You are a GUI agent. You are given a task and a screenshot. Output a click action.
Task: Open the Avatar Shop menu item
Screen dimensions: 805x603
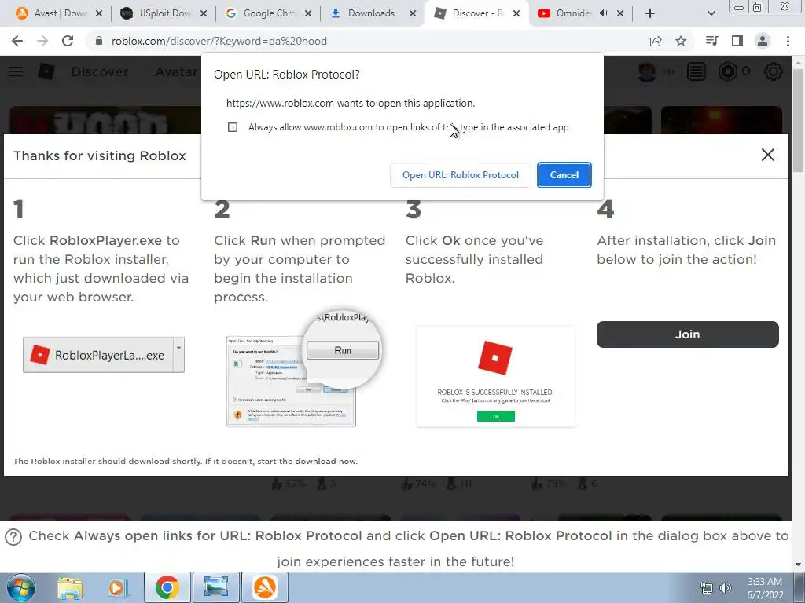(x=177, y=71)
